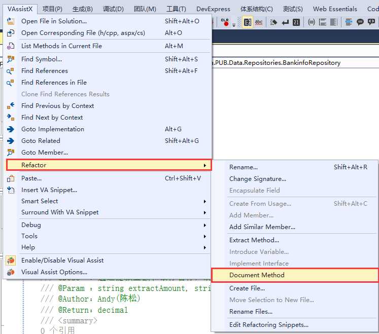
Task: Open the 项目(P) menu
Action: [x=52, y=9]
